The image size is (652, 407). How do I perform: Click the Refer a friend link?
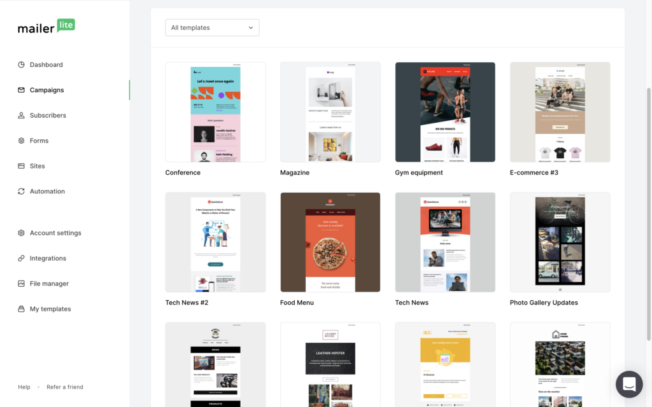[65, 387]
